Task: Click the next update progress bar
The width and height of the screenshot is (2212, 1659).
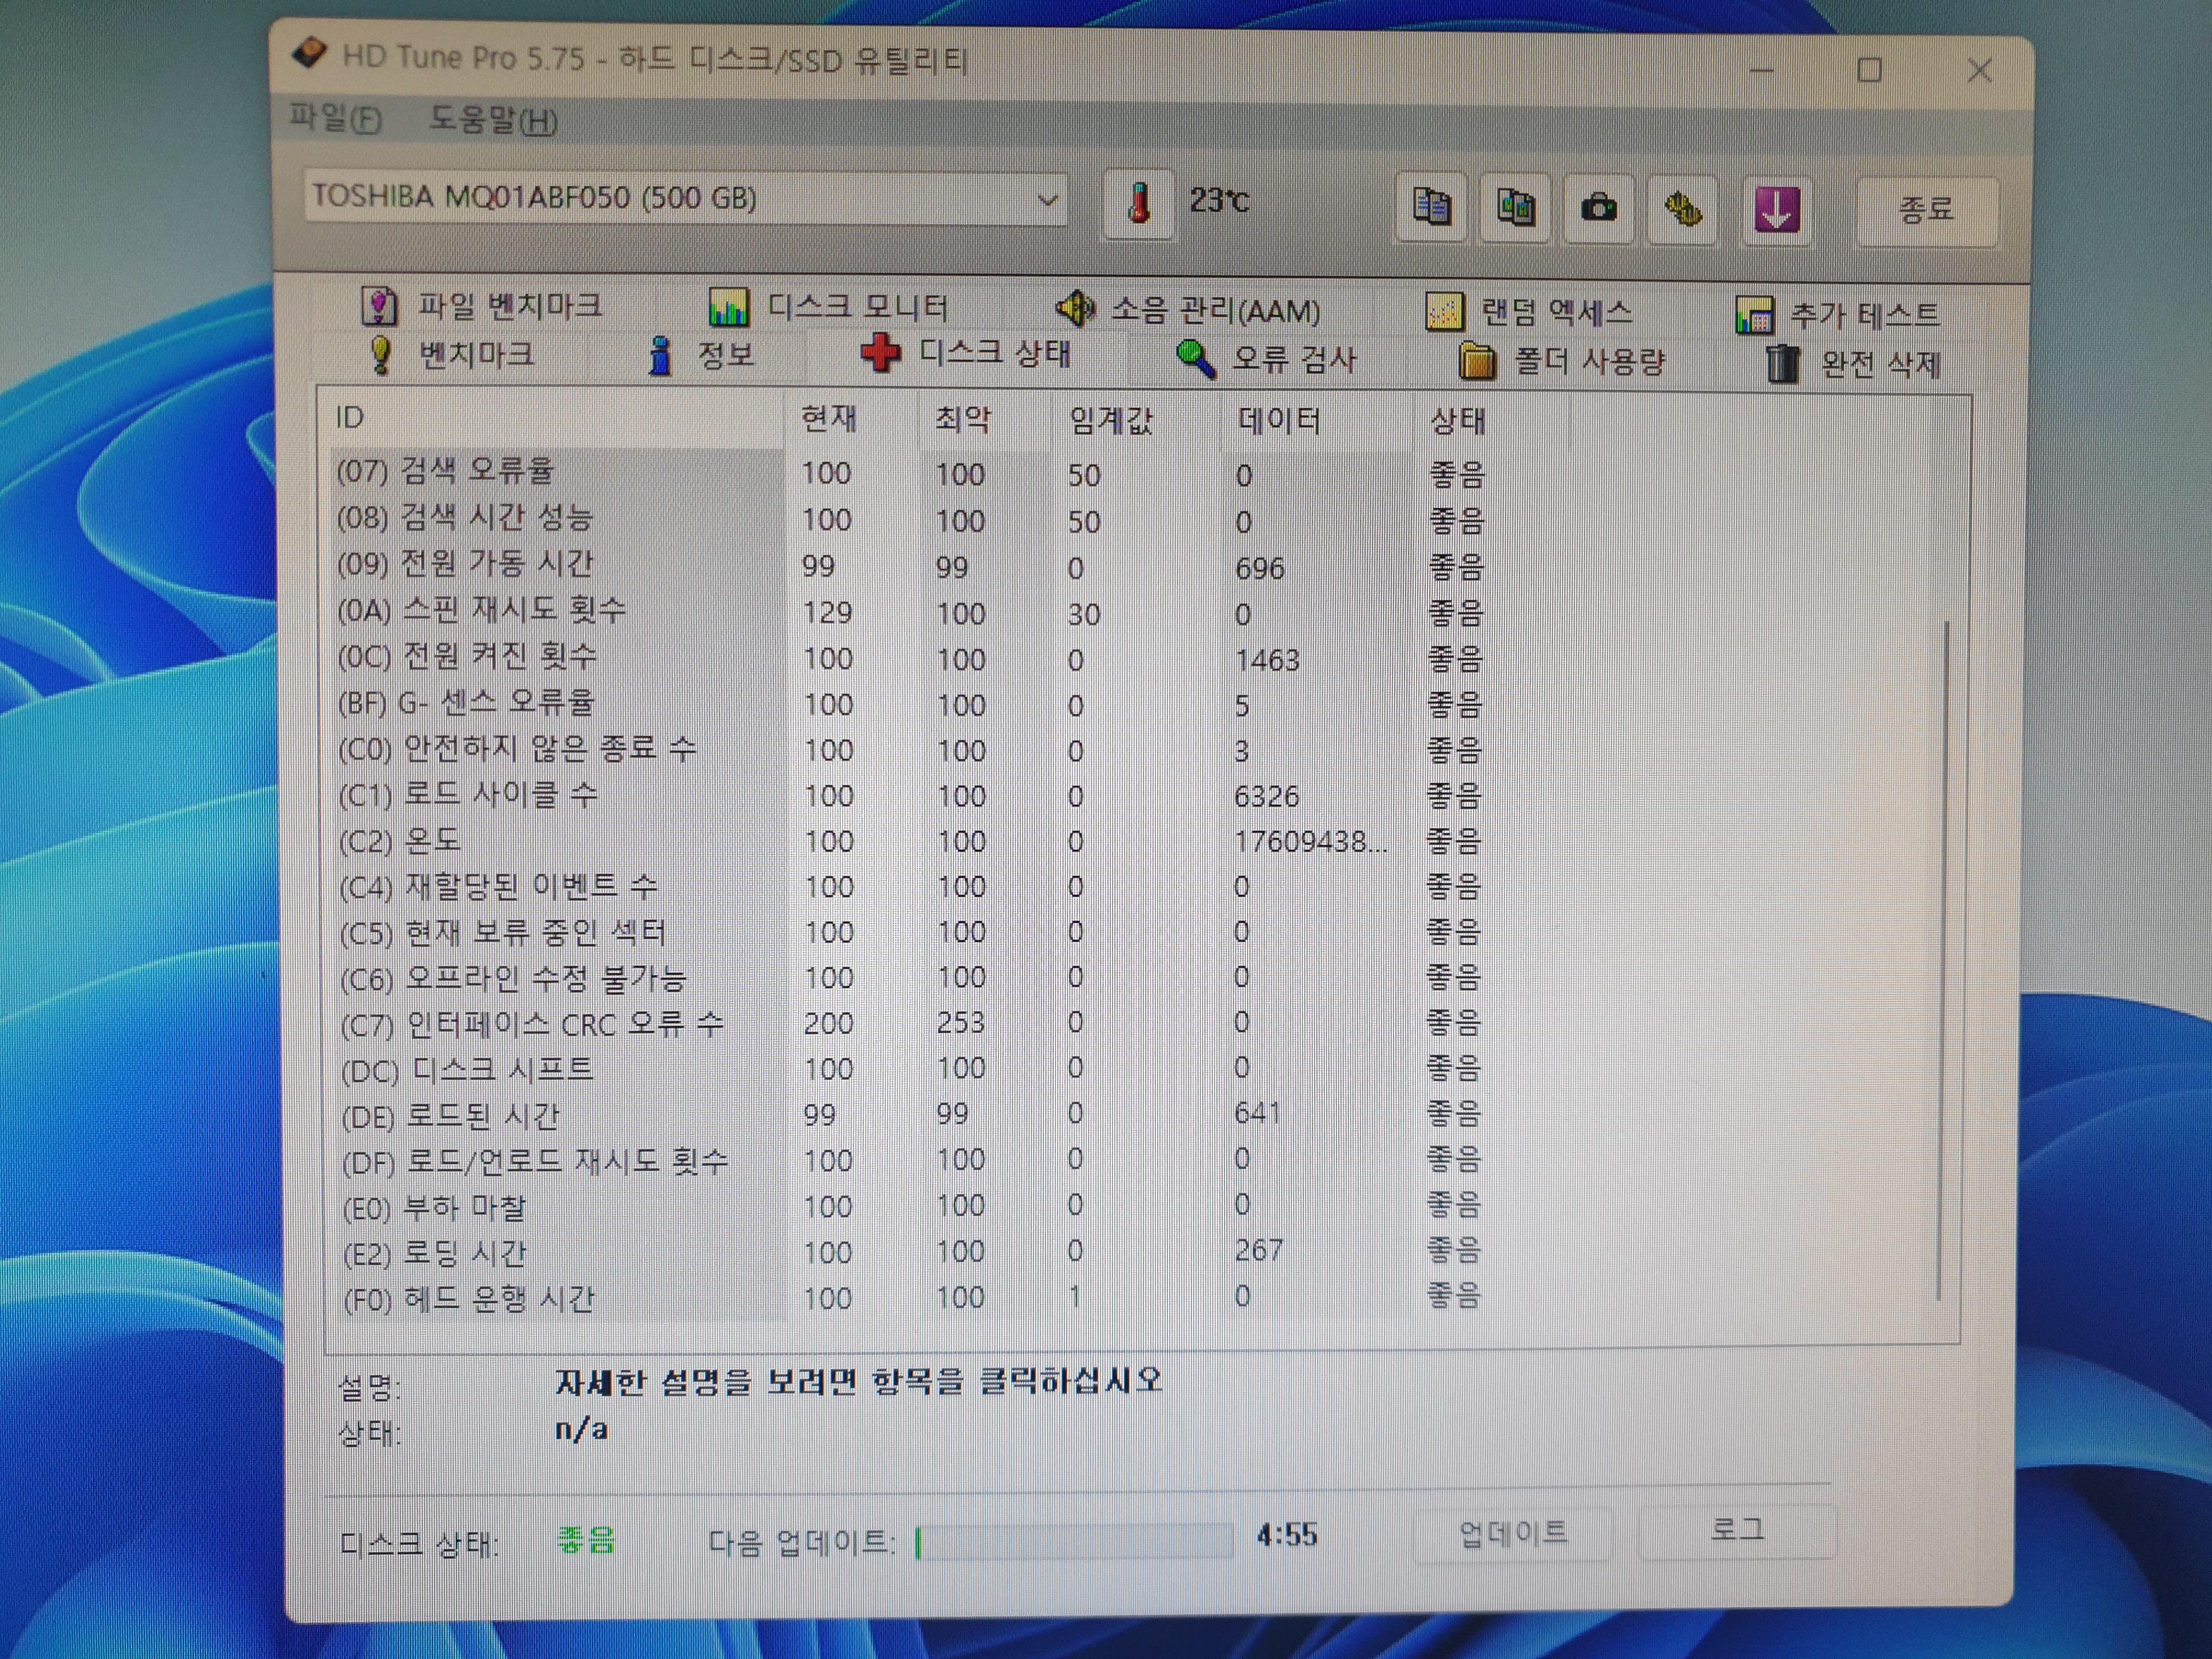Action: pos(1073,1541)
